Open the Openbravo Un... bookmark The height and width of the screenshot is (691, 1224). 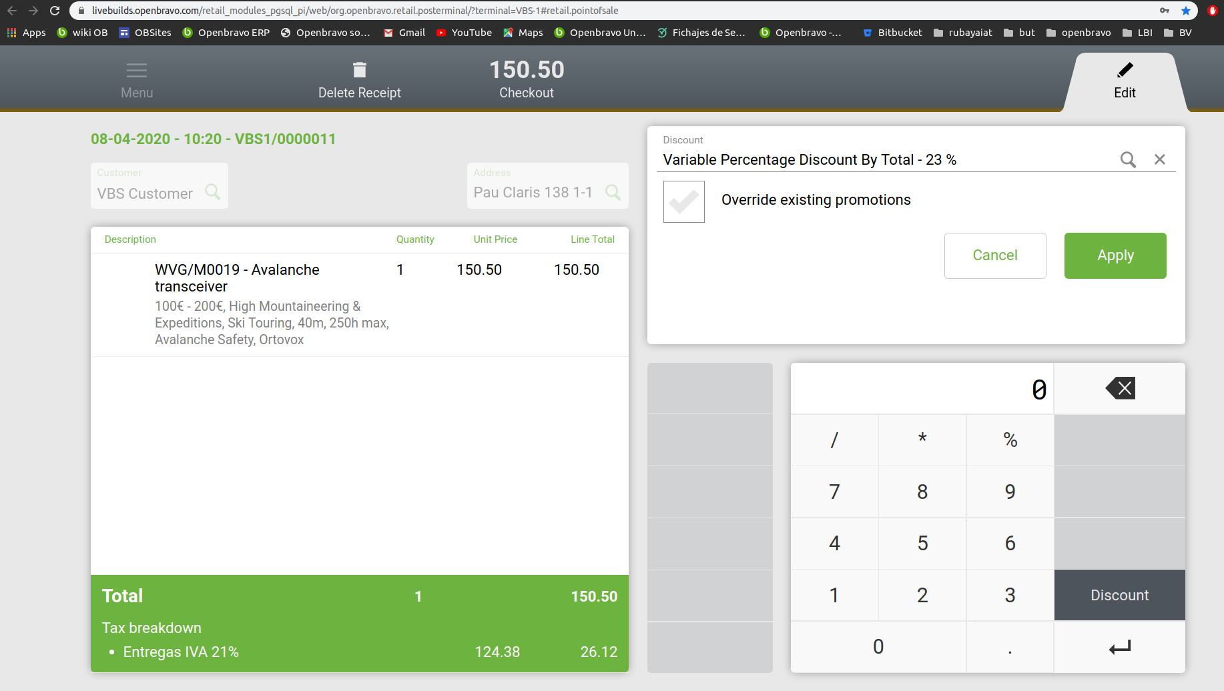pos(600,33)
